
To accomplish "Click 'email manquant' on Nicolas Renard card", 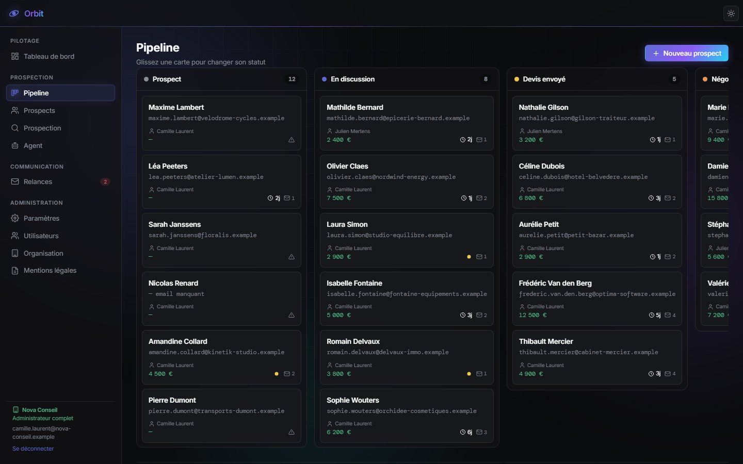I will [176, 294].
